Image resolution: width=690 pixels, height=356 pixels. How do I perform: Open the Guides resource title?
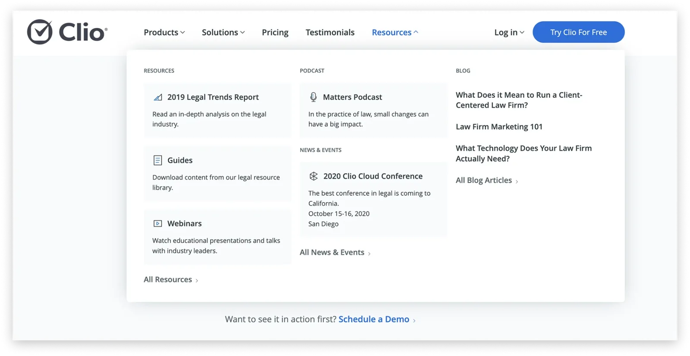coord(180,160)
